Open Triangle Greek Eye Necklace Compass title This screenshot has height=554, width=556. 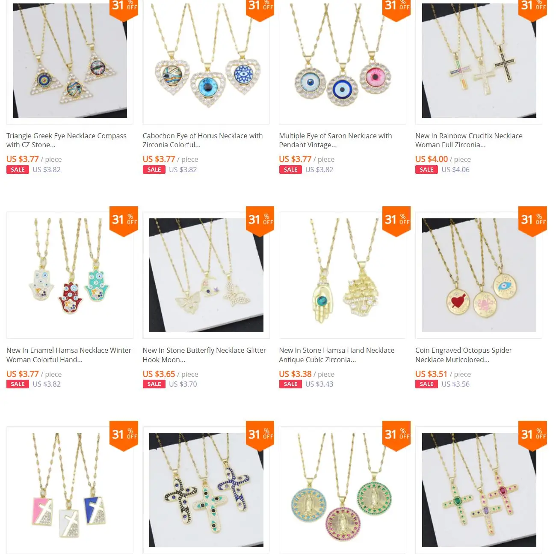point(66,140)
